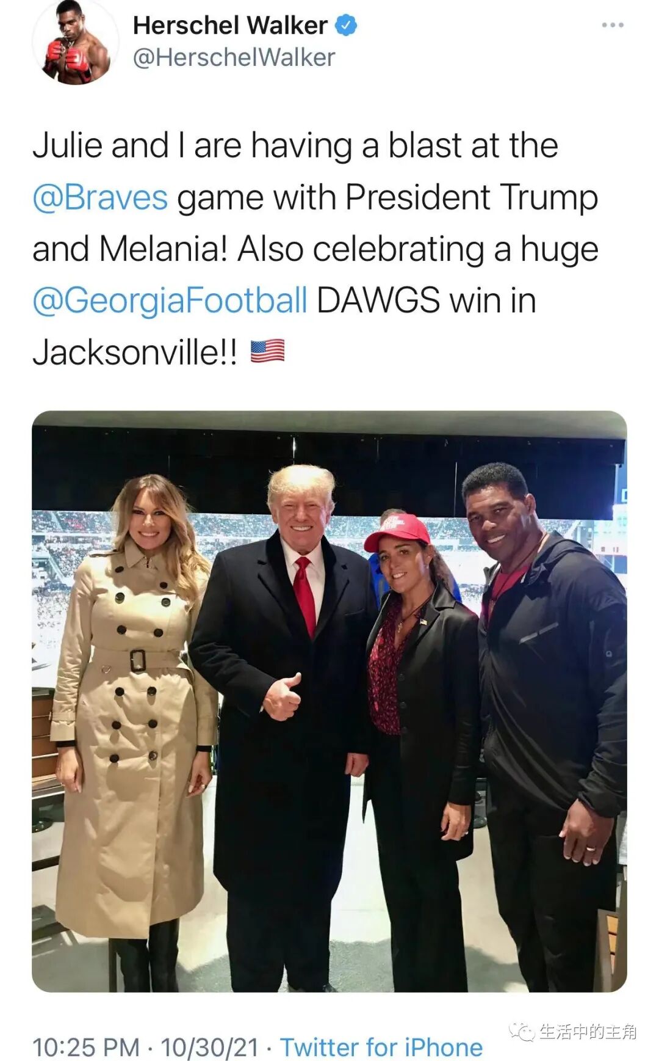Tap the @HerschelWalker handle
The height and width of the screenshot is (1061, 659).
coord(234,57)
